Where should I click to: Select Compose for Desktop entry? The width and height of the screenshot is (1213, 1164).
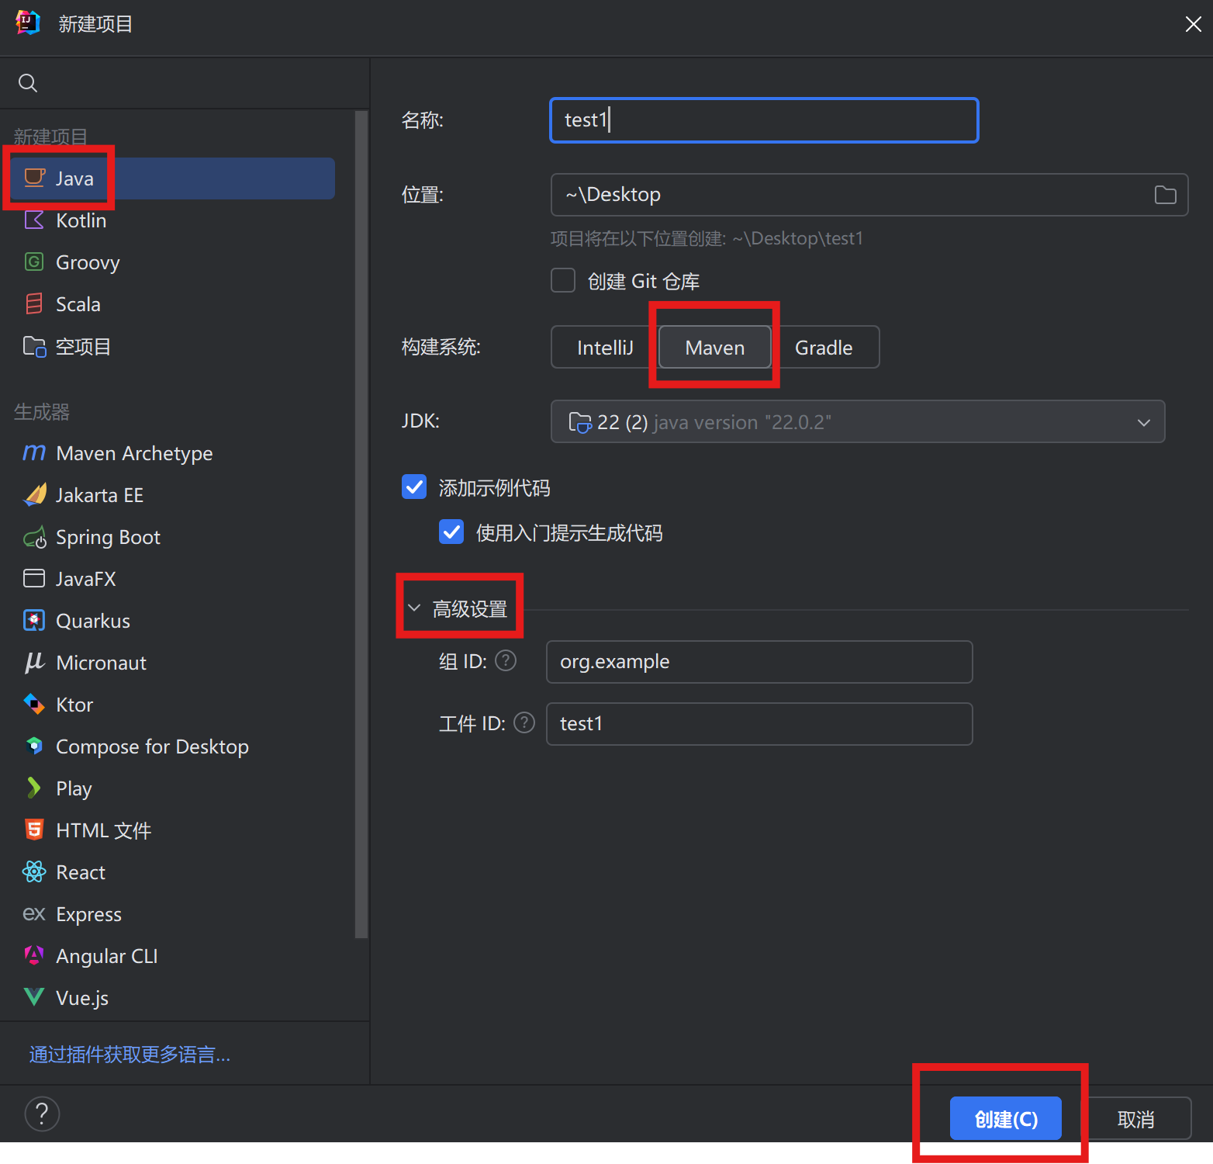pyautogui.click(x=174, y=747)
